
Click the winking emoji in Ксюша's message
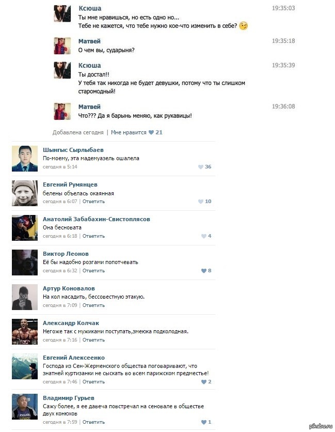(243, 26)
